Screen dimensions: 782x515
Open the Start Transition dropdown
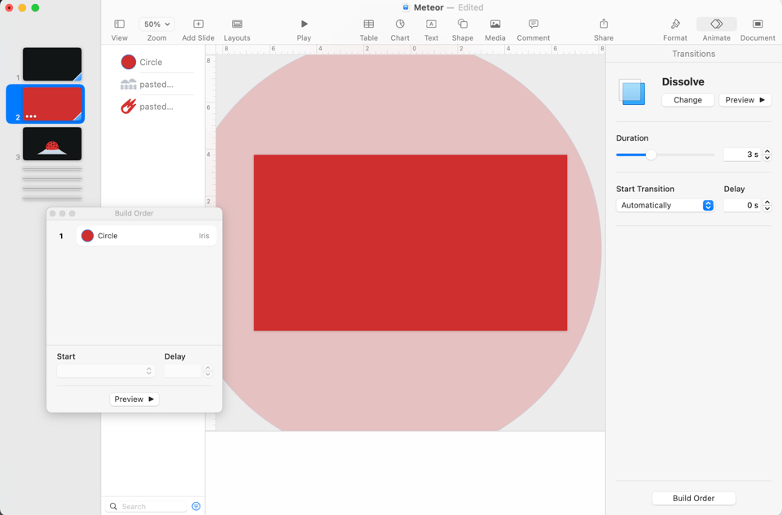pos(665,205)
